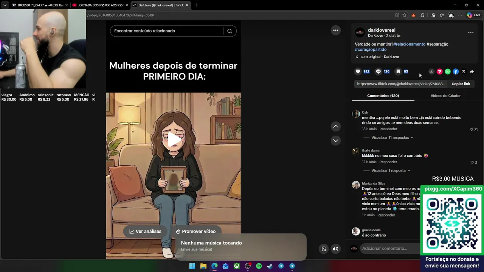The height and width of the screenshot is (272, 484).
Task: Open darklovereal profile name
Action: tap(382, 30)
